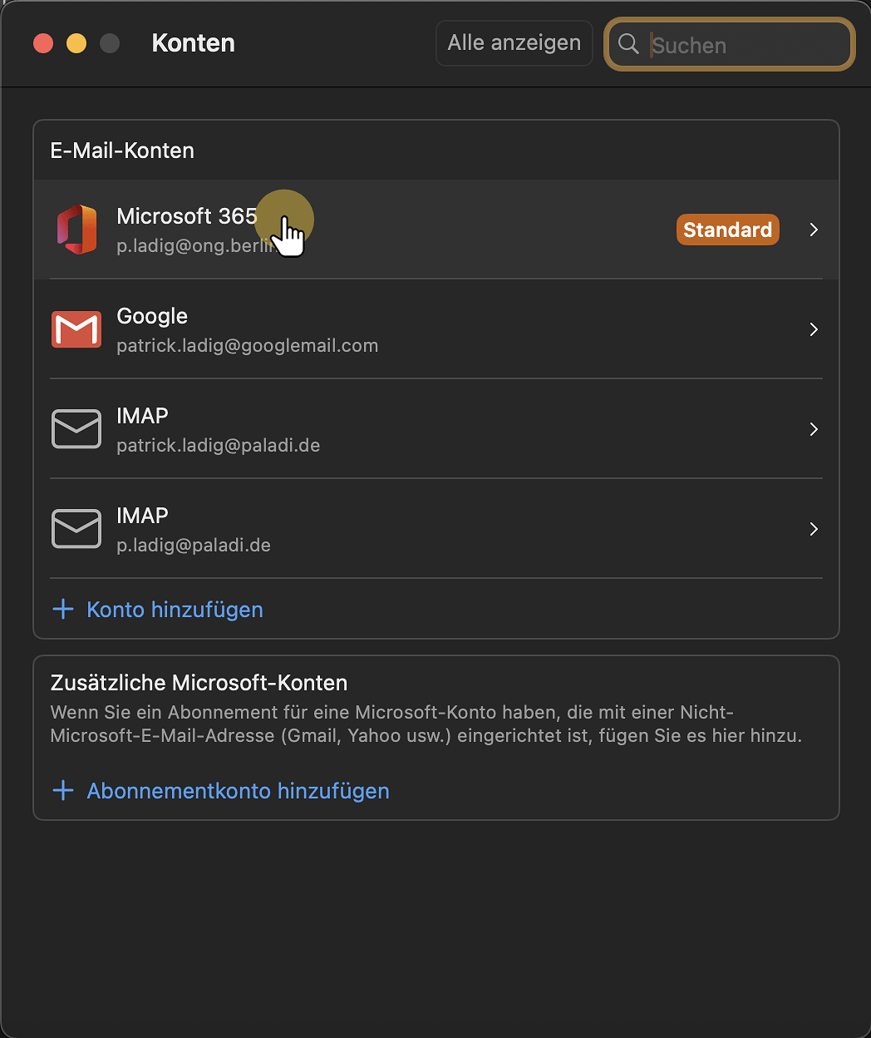
Task: Open p.ladig@paladi.de IMAP account chevron
Action: (814, 529)
